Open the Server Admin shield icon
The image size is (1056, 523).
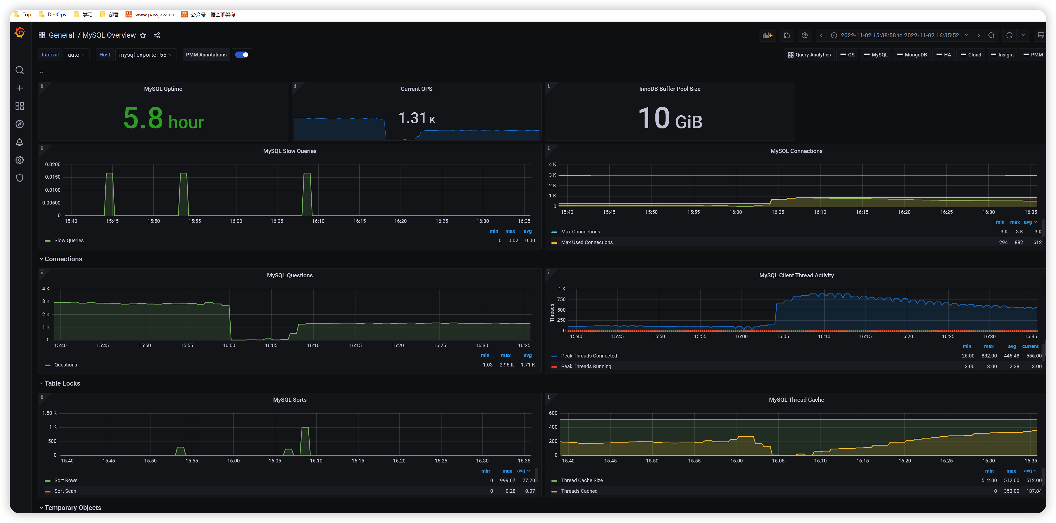coord(20,178)
